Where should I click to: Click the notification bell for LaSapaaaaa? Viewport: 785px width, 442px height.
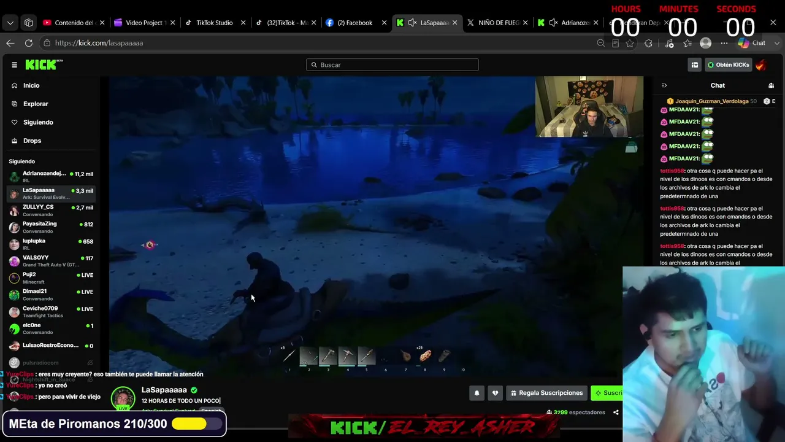click(x=477, y=393)
